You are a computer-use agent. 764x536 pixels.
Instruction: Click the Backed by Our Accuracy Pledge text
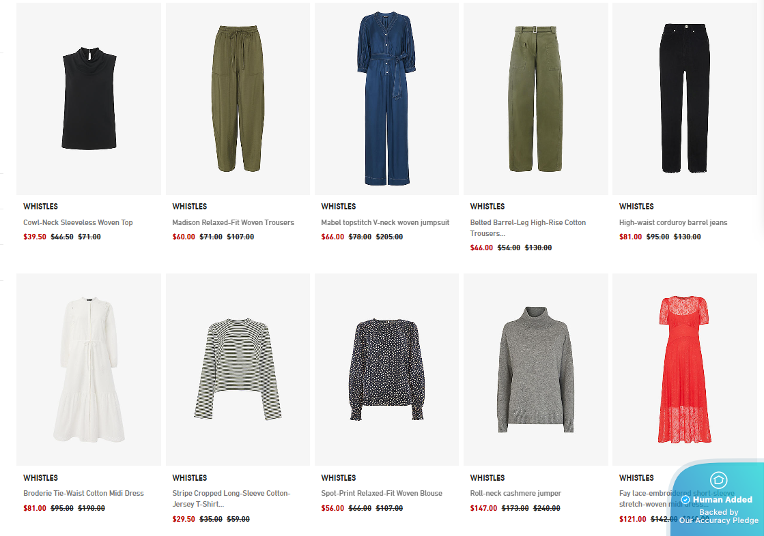pyautogui.click(x=719, y=516)
